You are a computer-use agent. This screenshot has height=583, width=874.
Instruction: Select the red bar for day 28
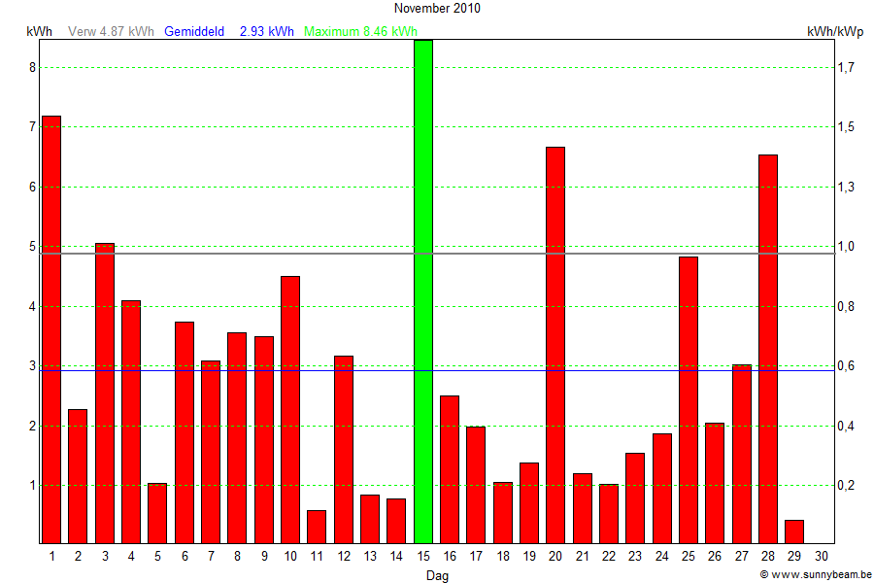click(768, 349)
